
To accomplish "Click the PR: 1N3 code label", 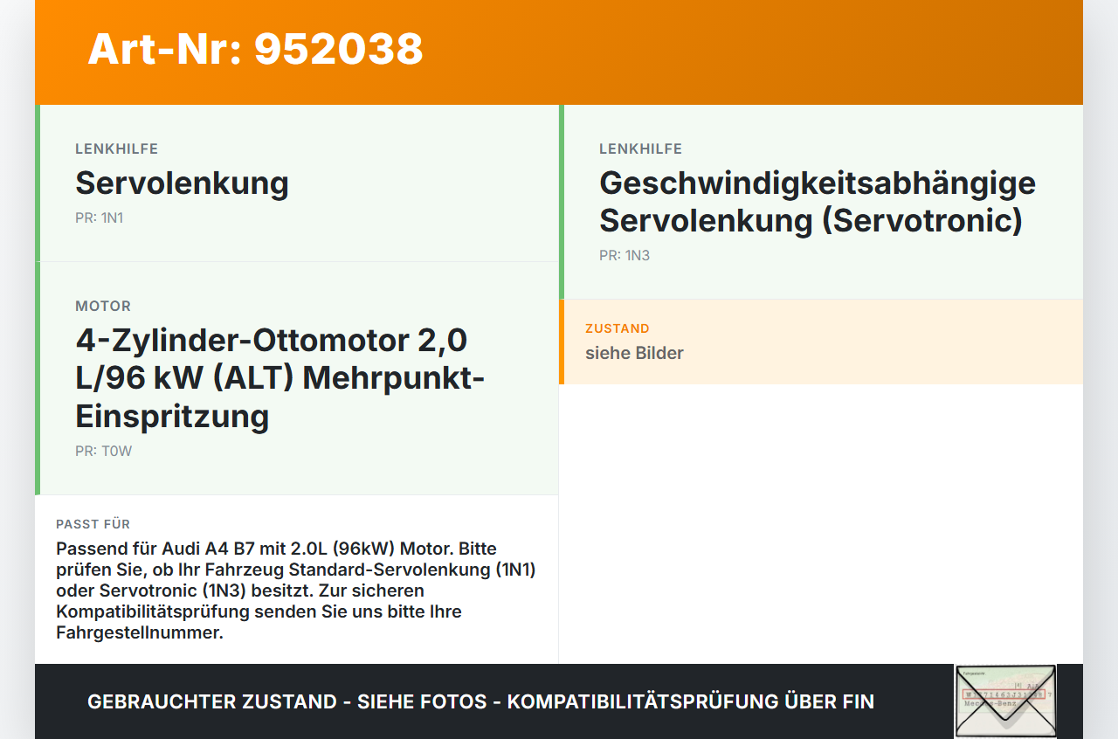I will [x=625, y=256].
